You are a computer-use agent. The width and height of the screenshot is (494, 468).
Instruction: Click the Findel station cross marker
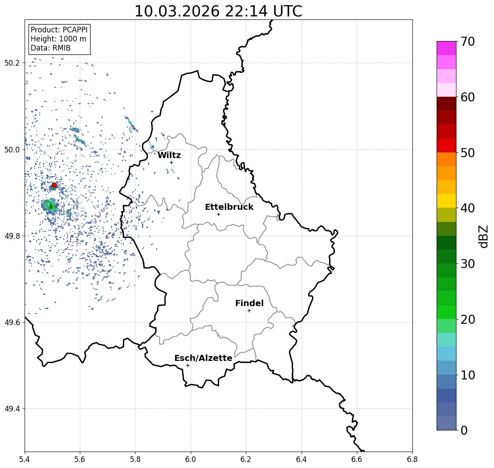[x=249, y=311]
